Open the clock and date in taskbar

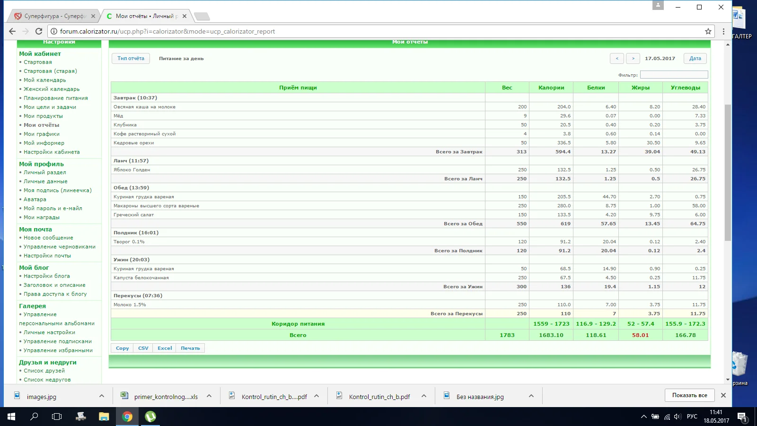click(x=716, y=417)
